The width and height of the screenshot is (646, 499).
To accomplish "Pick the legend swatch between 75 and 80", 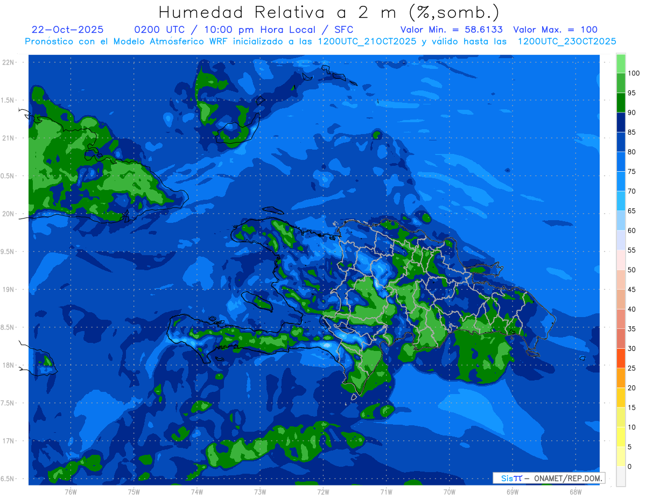I will pyautogui.click(x=621, y=161).
